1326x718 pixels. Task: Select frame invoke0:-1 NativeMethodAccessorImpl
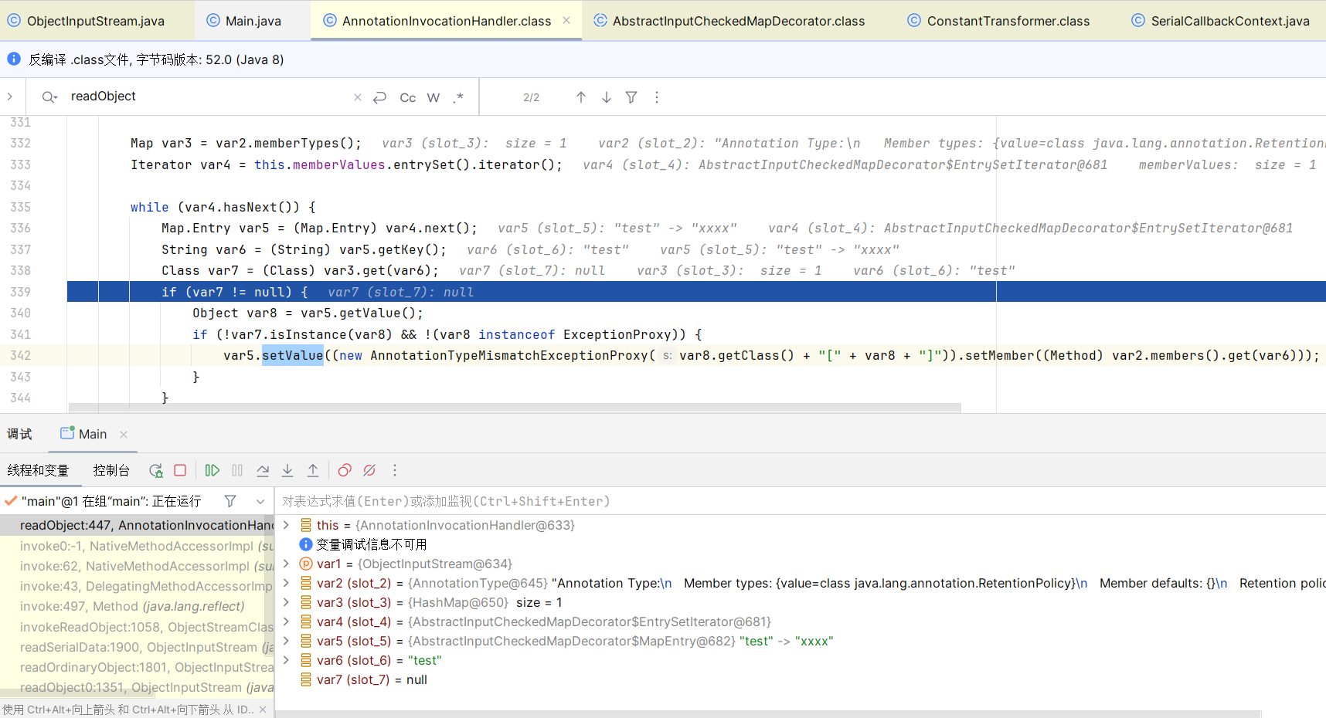pos(138,546)
